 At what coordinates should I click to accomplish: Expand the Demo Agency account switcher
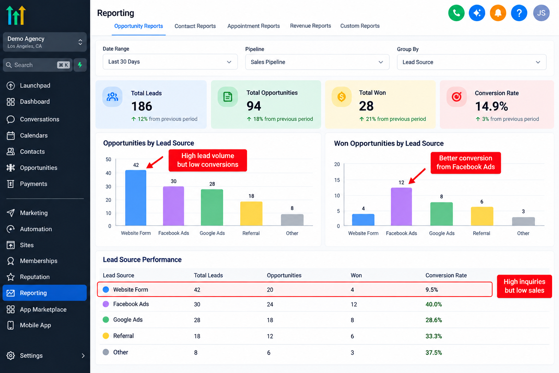tap(45, 42)
